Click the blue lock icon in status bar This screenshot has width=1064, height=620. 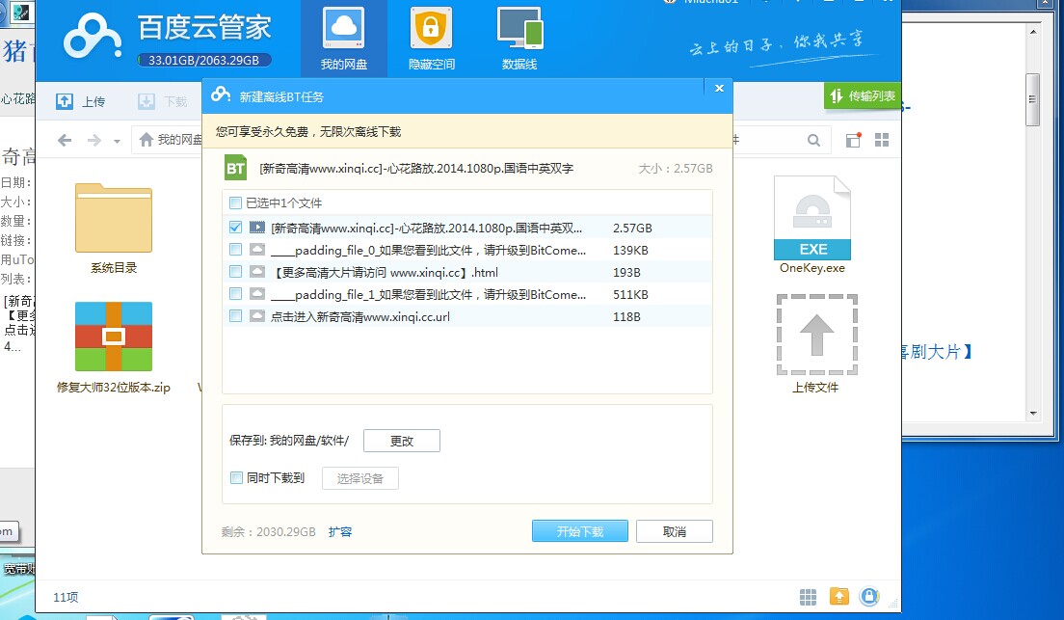(x=869, y=596)
